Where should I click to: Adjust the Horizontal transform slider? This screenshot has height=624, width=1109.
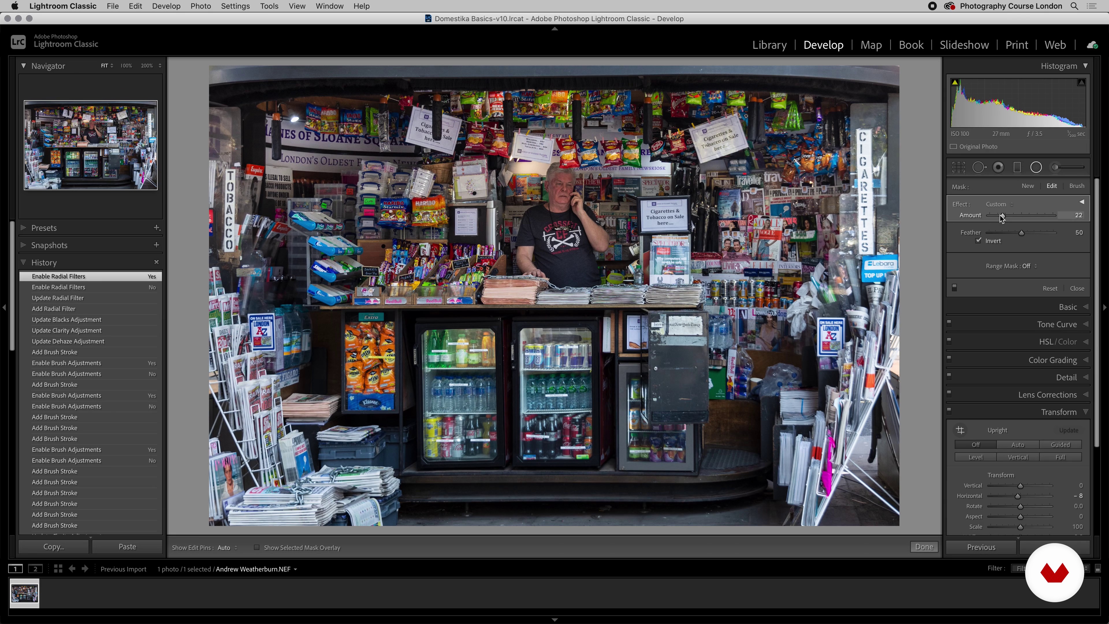[x=1018, y=496]
